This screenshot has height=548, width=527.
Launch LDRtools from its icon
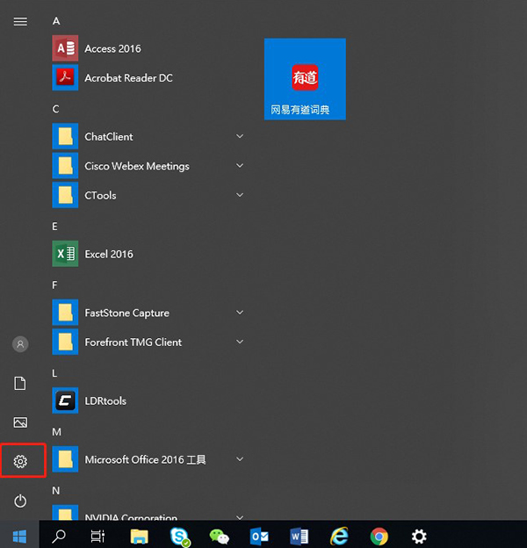65,400
